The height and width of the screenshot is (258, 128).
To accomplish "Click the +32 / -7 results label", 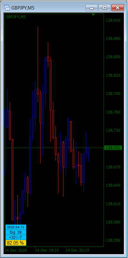I will coord(16,238).
